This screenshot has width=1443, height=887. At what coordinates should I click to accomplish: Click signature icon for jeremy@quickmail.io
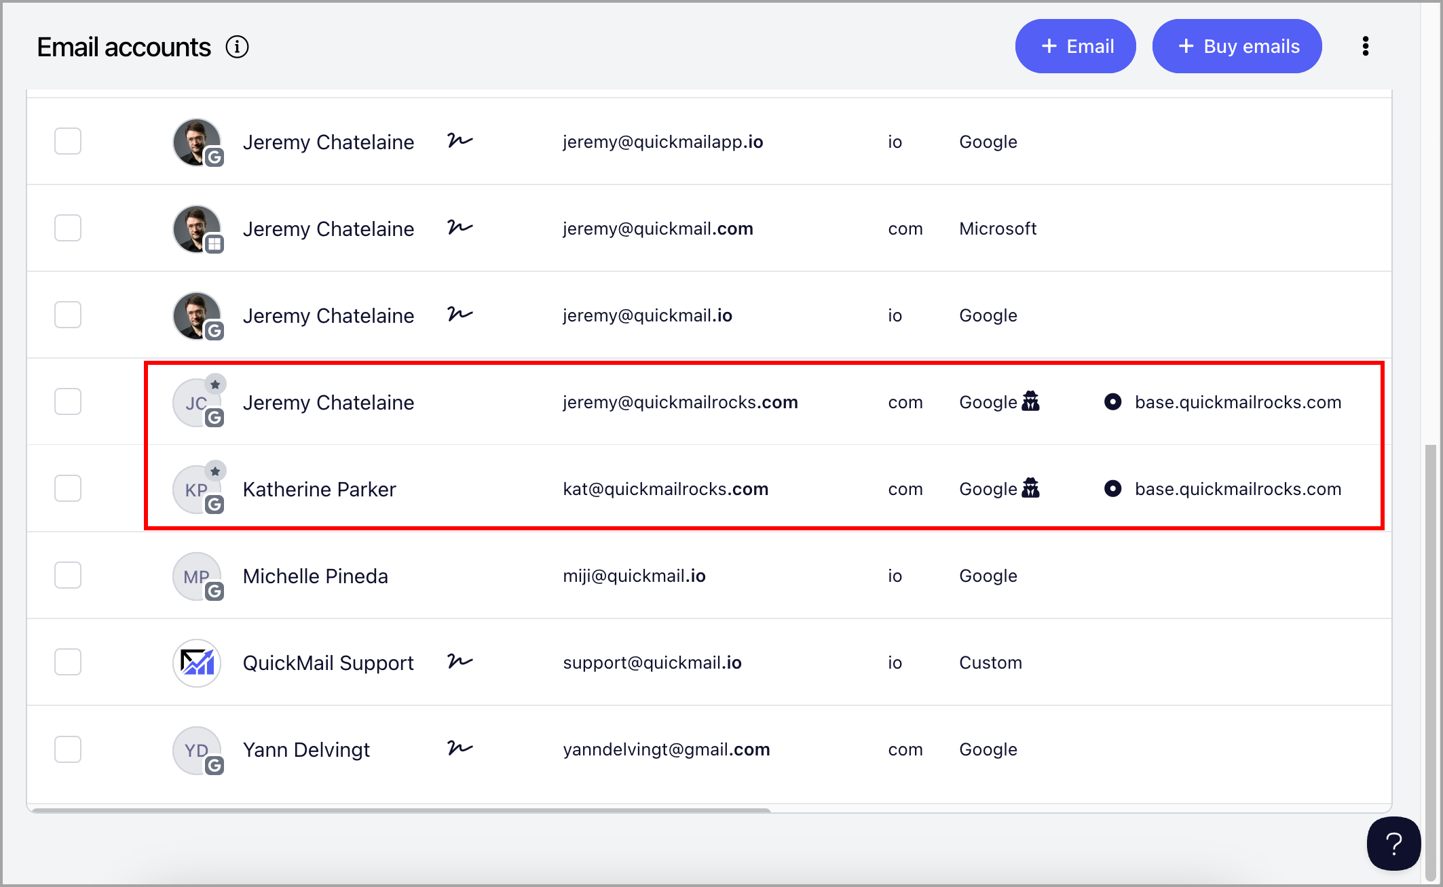(460, 314)
